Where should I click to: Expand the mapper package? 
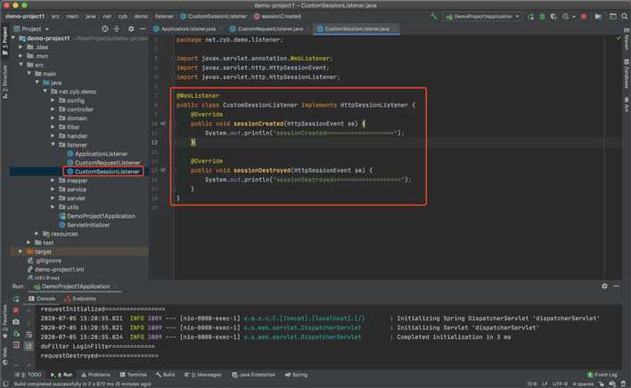tap(53, 181)
